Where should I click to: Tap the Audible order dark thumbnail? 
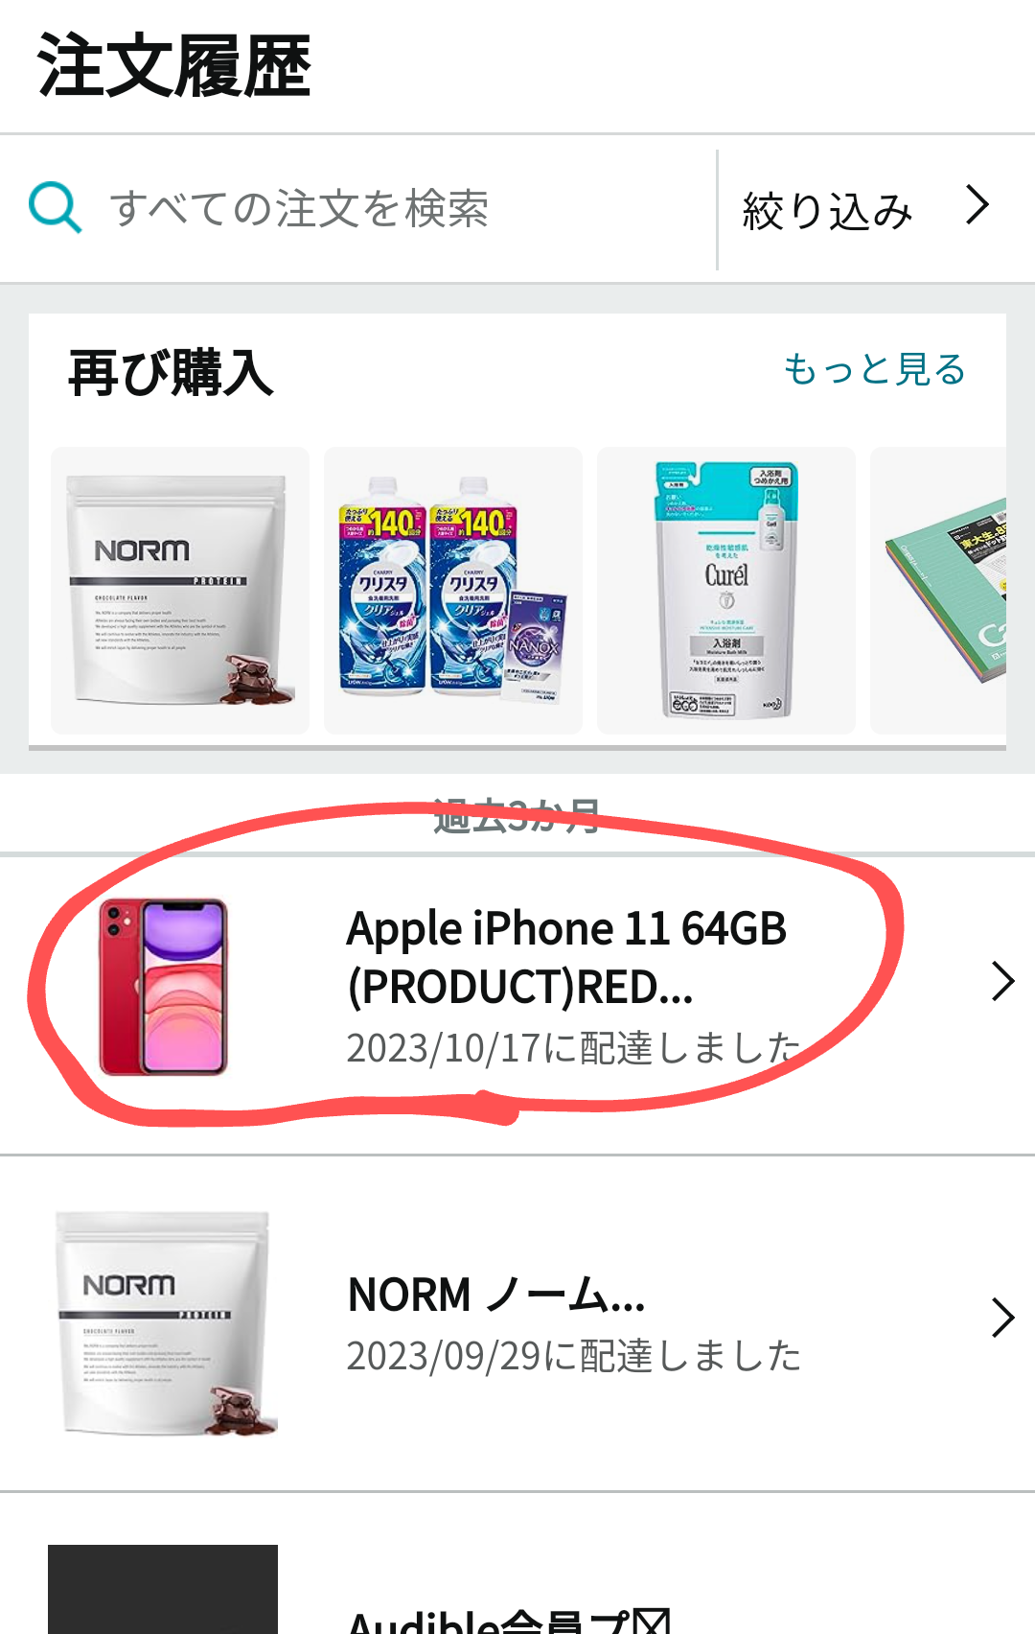163,1589
